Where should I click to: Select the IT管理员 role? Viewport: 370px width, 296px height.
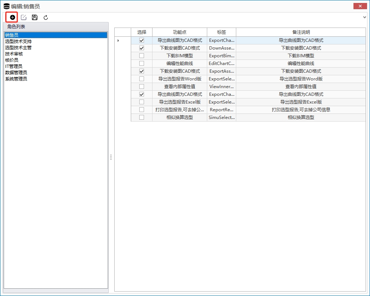[x=56, y=66]
